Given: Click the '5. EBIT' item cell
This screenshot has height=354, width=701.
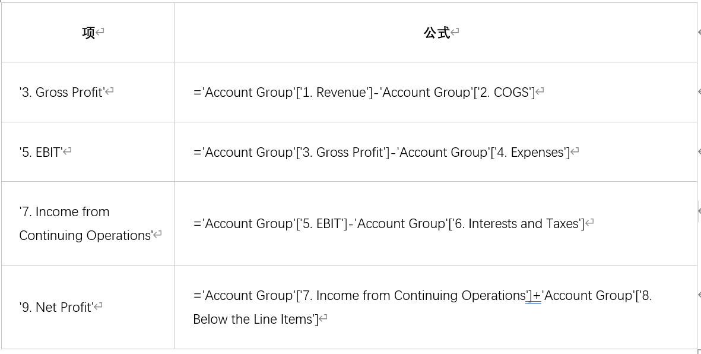Looking at the screenshot, I should [88, 152].
